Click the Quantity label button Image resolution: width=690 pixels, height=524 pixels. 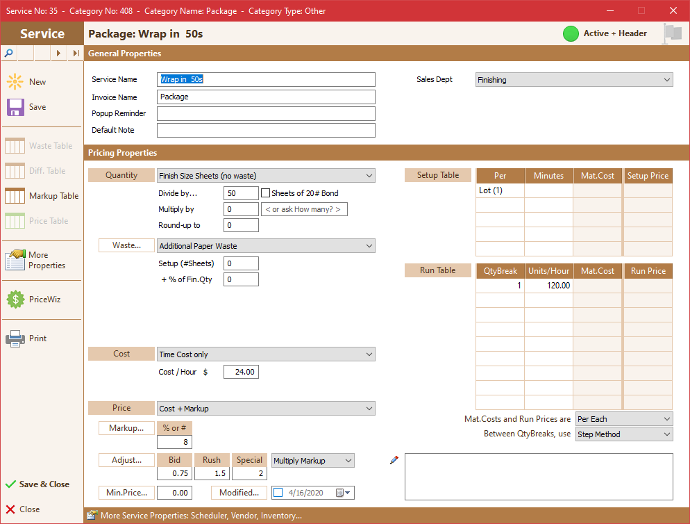pos(121,175)
